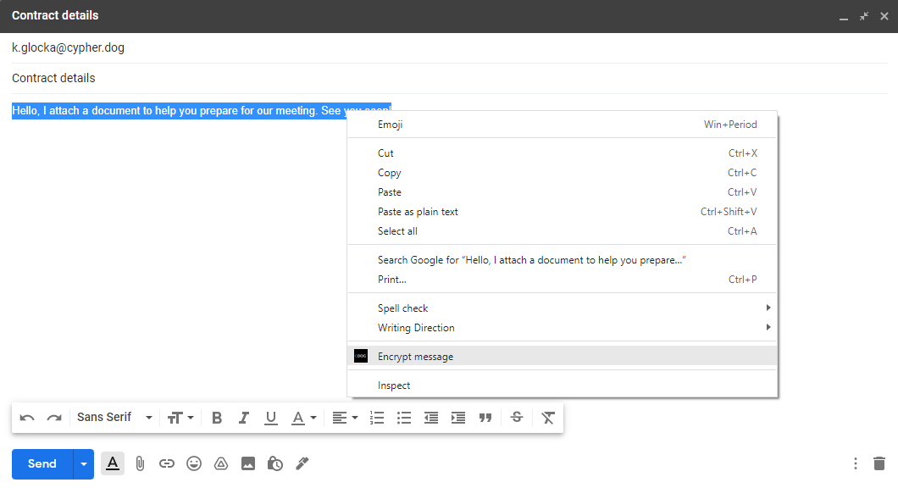Image resolution: width=898 pixels, height=488 pixels.
Task: Send the email
Action: coord(41,463)
